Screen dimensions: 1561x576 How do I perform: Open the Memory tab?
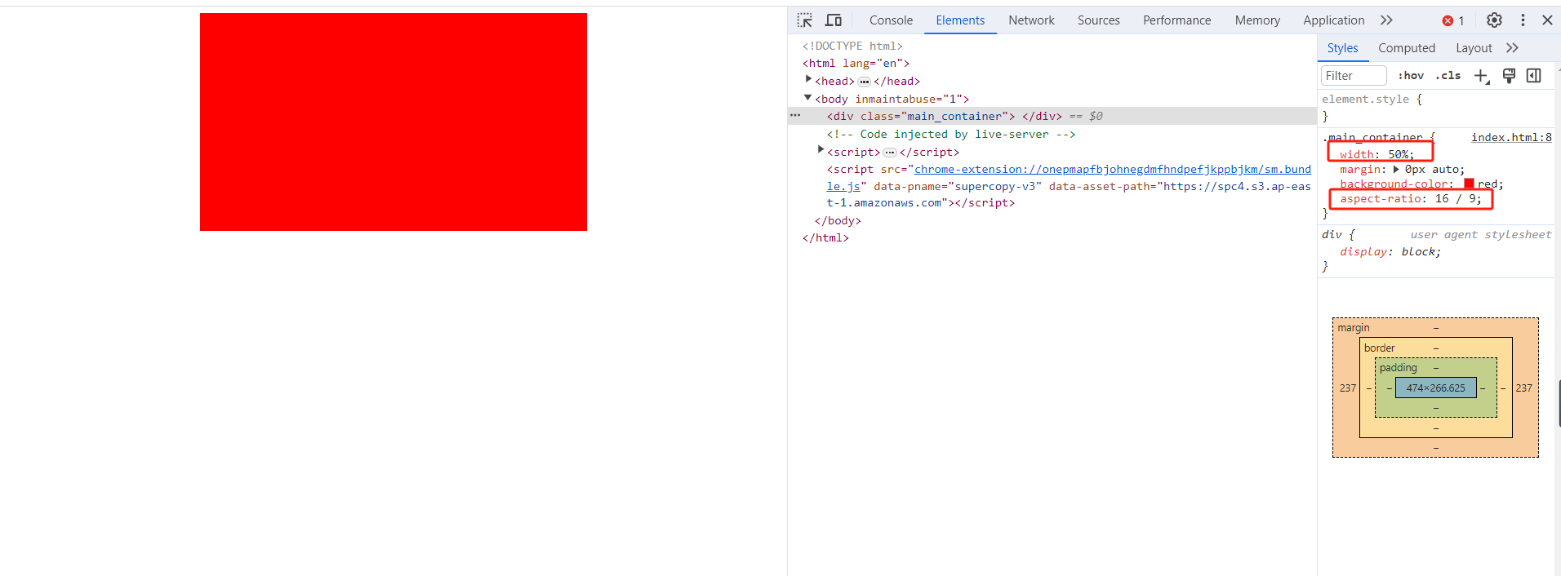pos(1257,20)
